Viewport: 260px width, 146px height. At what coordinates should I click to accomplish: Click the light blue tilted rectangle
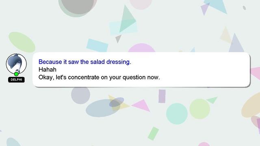97,45
